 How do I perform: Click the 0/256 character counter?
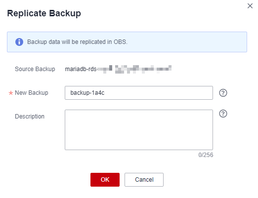coord(206,155)
